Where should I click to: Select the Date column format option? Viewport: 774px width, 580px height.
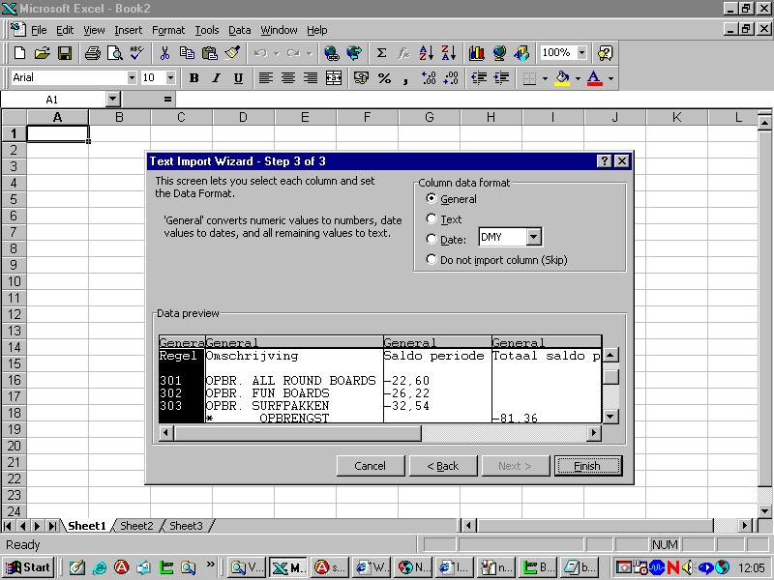click(x=432, y=240)
